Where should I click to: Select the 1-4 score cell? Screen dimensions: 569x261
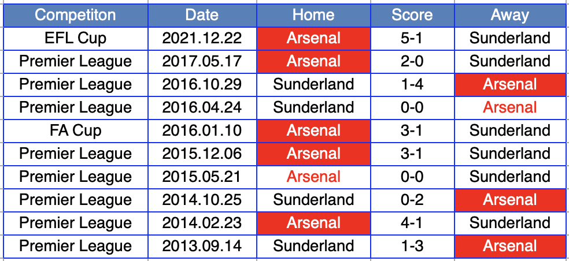(x=412, y=84)
